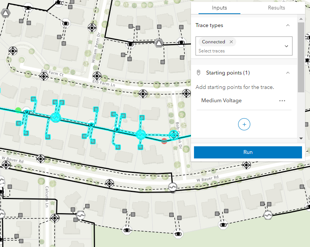The height and width of the screenshot is (247, 310).
Task: Open the Select traces dropdown arrow
Action: pos(286,46)
